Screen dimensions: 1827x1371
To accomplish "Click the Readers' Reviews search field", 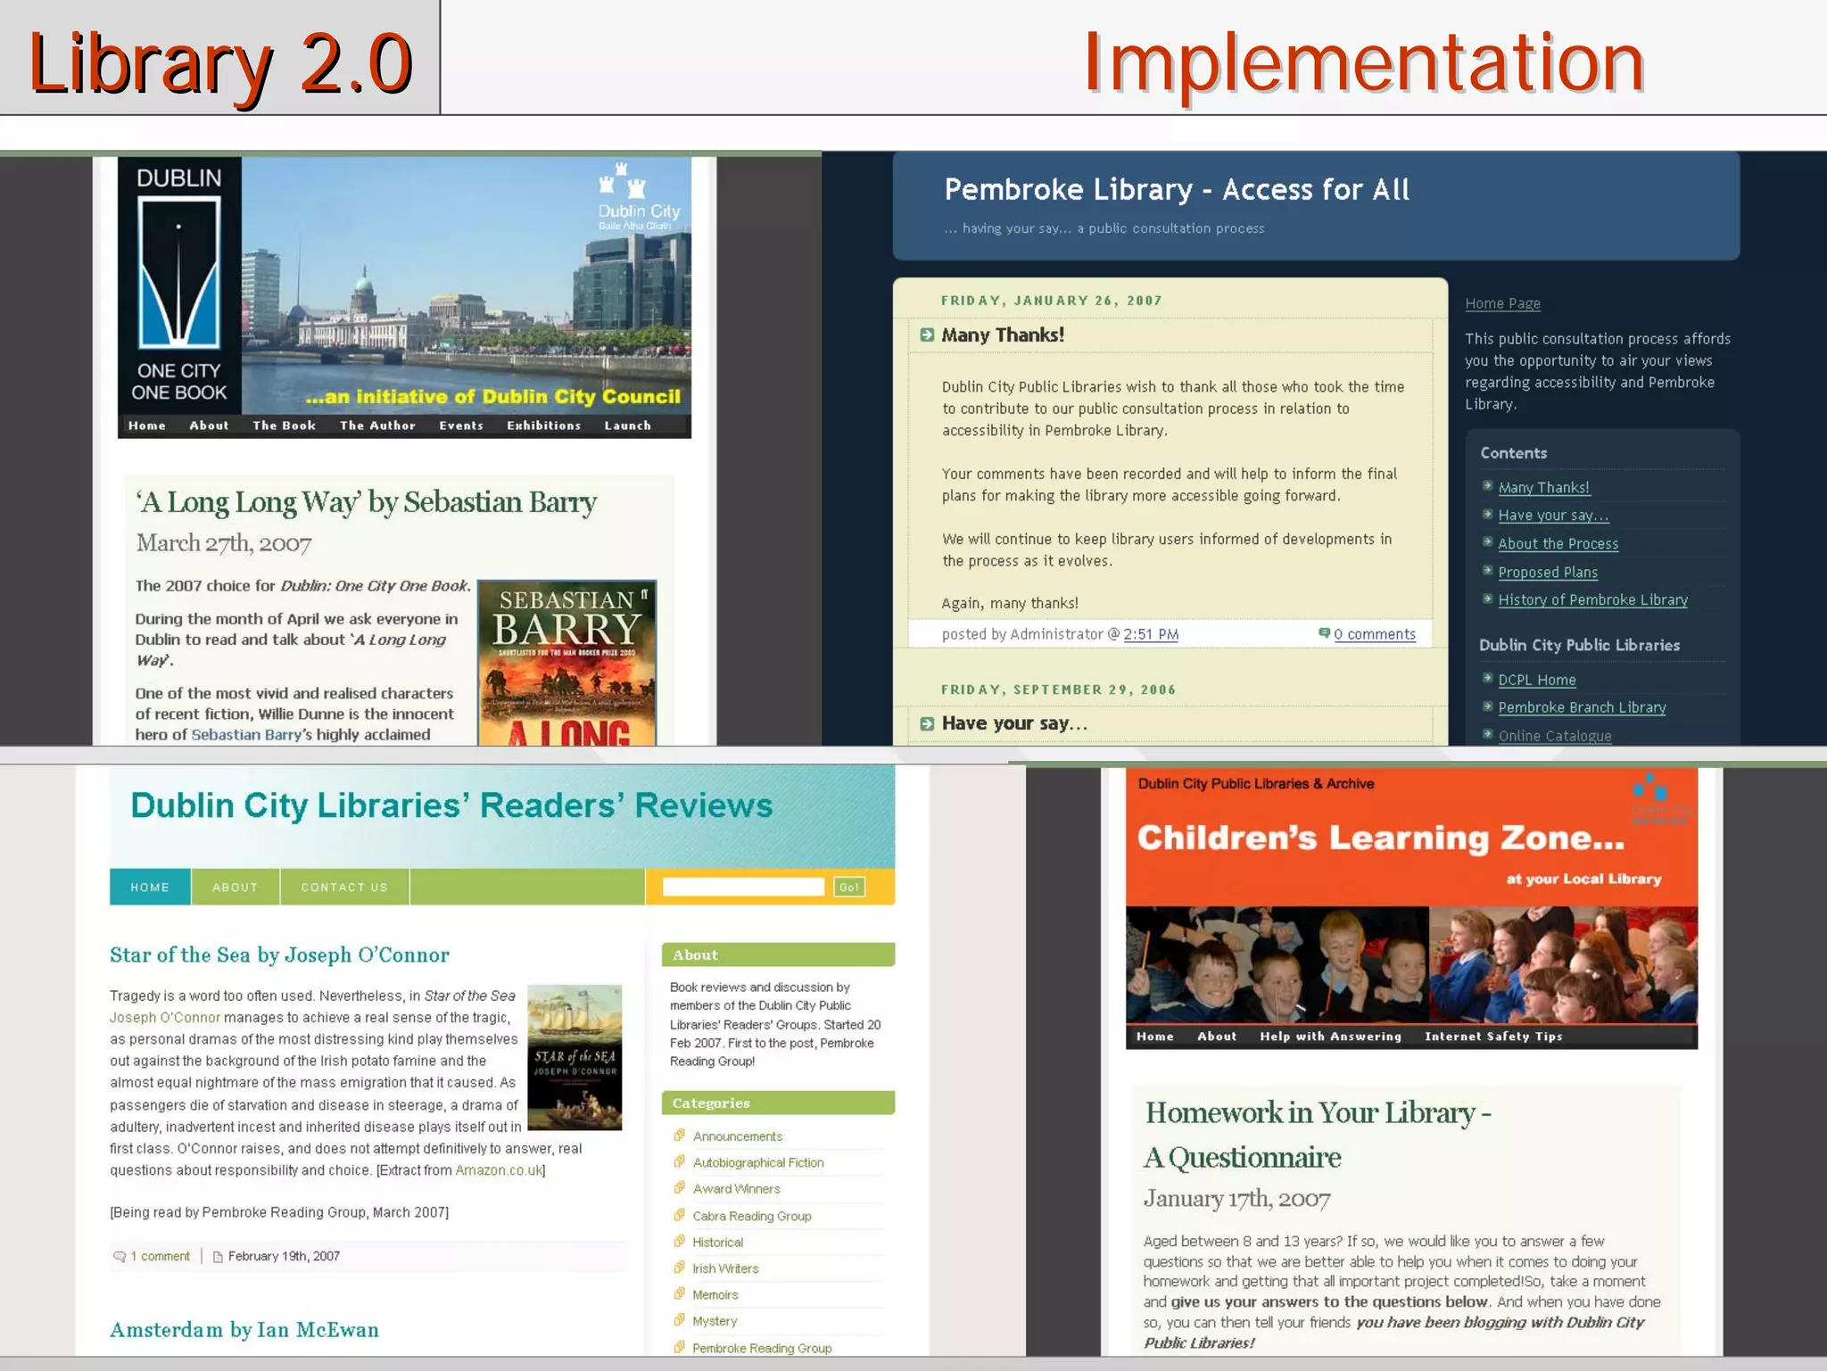I will coord(743,887).
